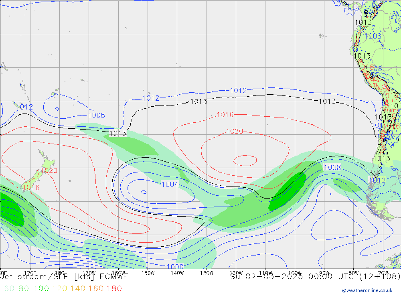Click the 170W longitude label
The image size is (401, 294).
[89, 273]
